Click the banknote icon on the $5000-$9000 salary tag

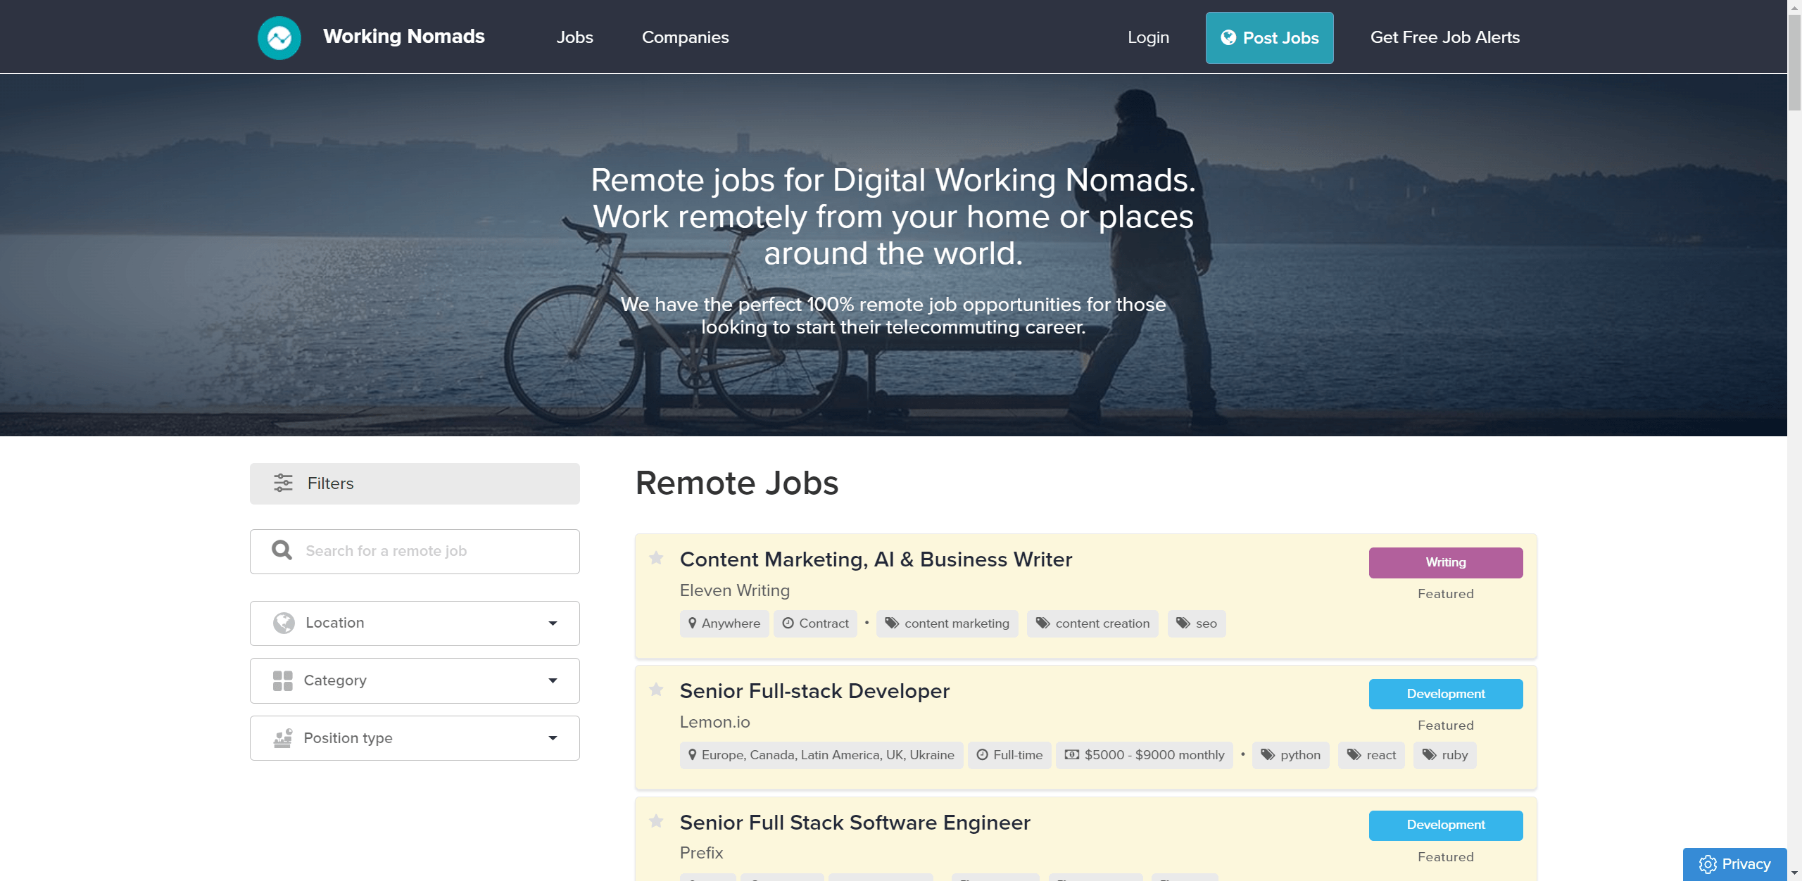click(x=1071, y=754)
